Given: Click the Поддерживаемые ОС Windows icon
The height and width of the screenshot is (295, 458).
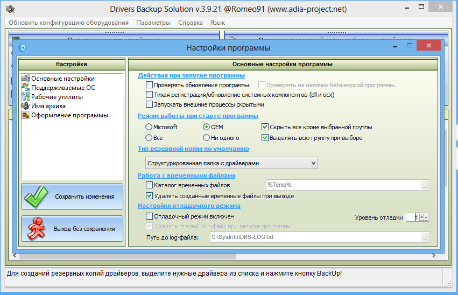Looking at the screenshot, I should [25, 88].
